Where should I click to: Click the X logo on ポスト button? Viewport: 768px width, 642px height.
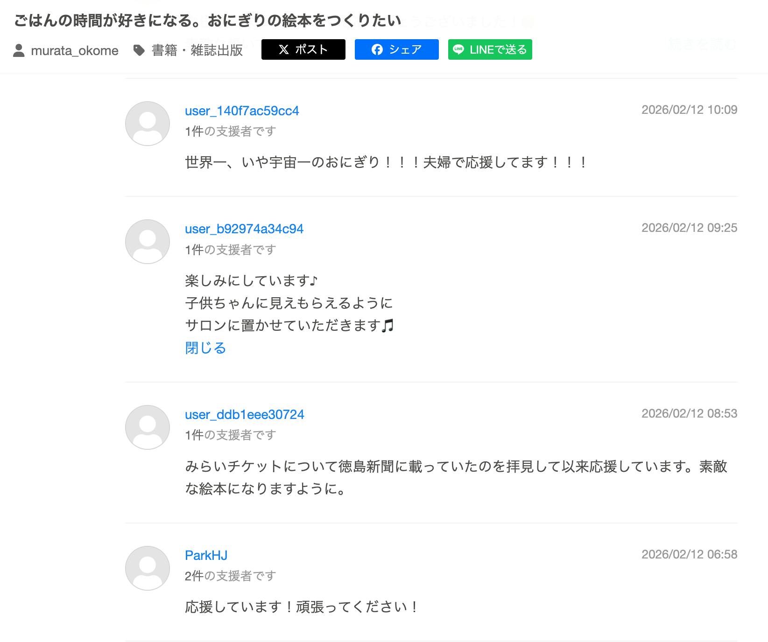coord(284,49)
